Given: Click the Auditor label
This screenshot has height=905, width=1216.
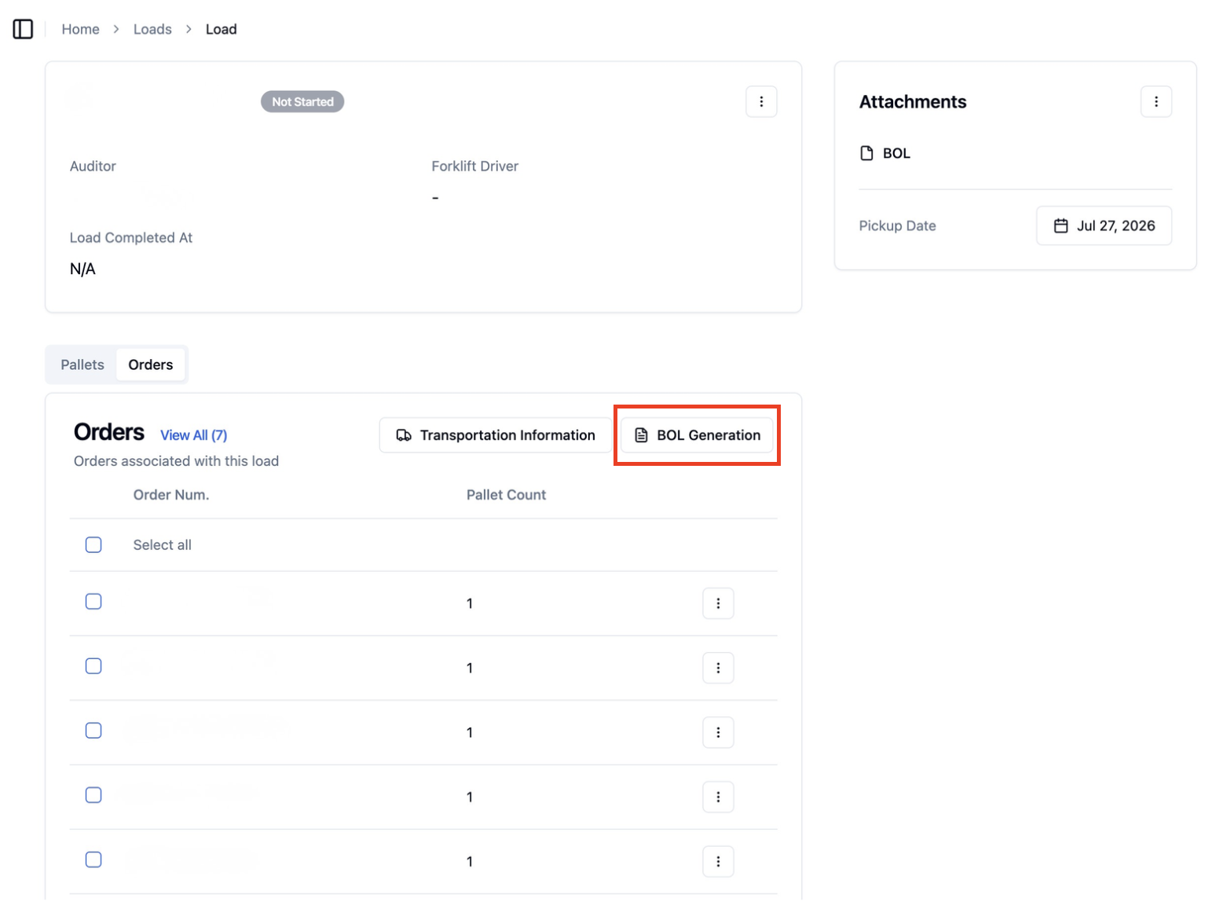Looking at the screenshot, I should coord(93,166).
